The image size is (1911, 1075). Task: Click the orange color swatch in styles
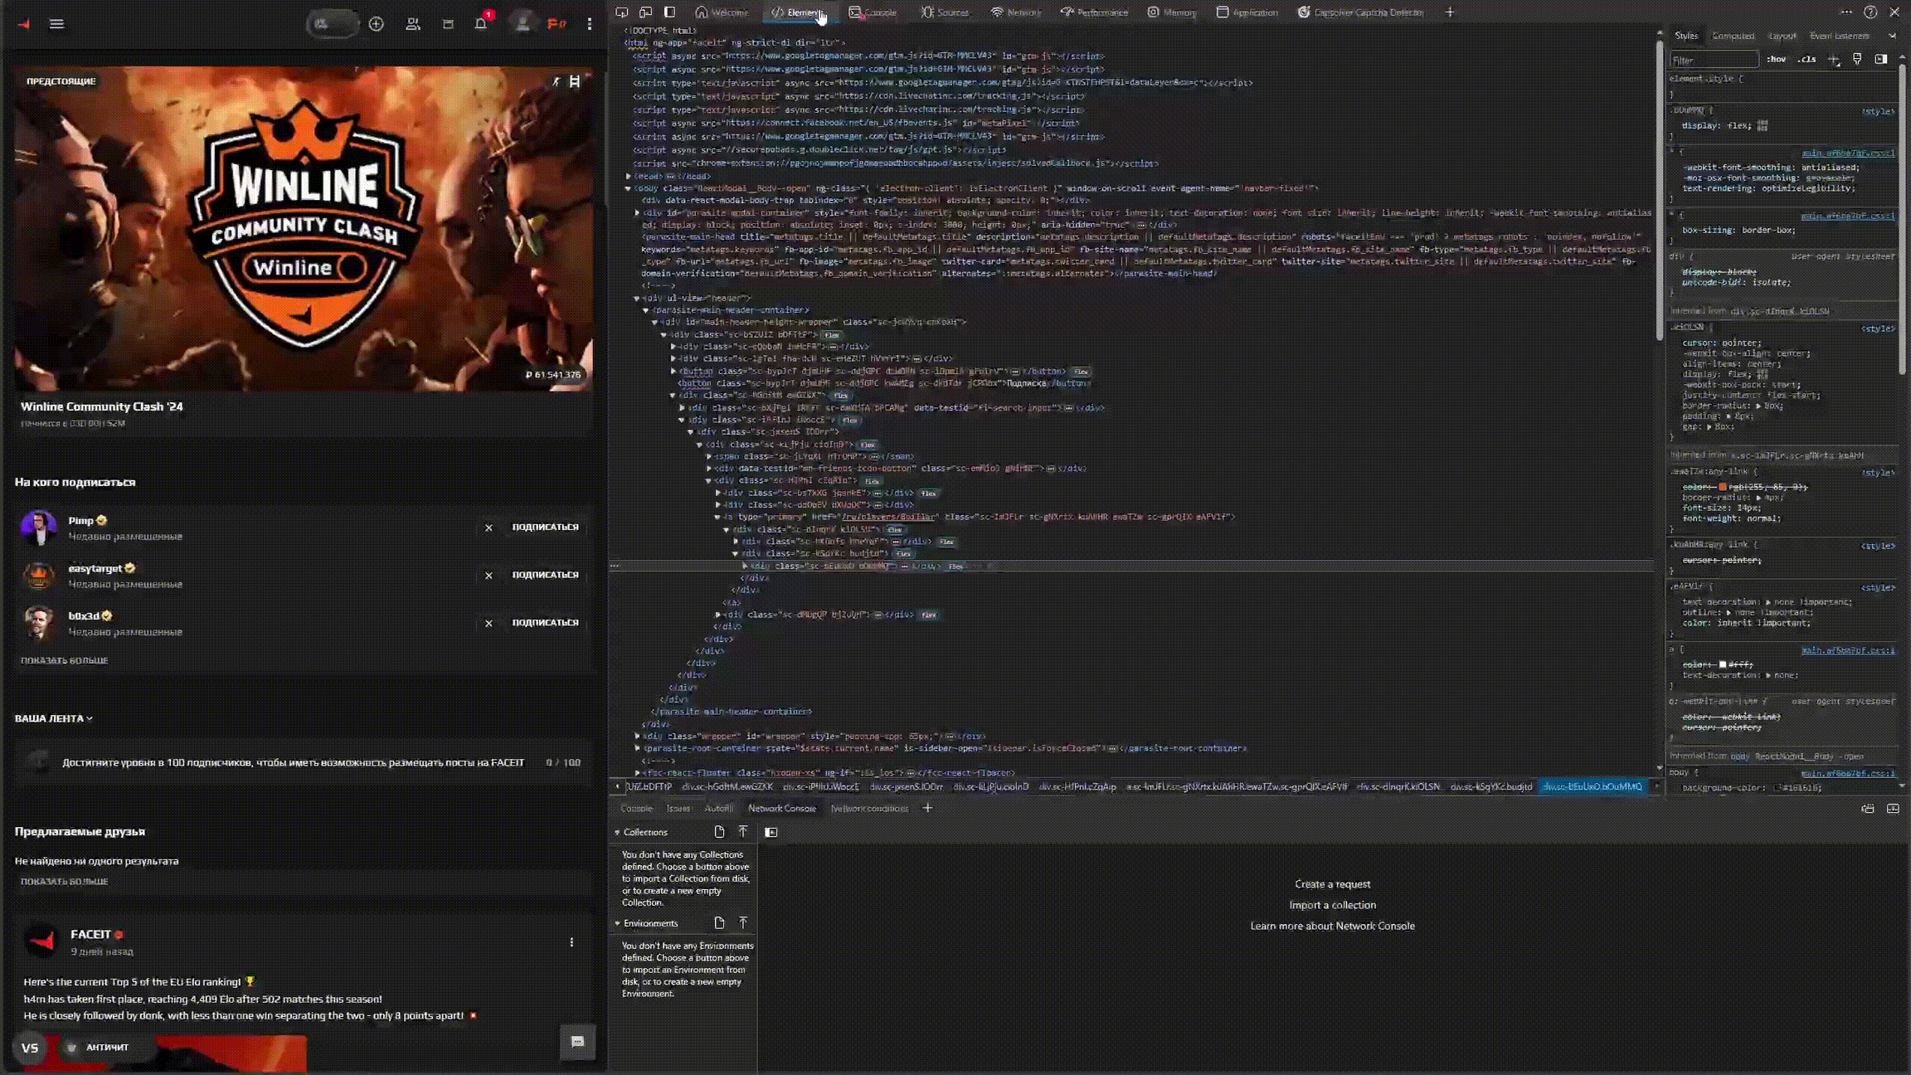[x=1723, y=487]
